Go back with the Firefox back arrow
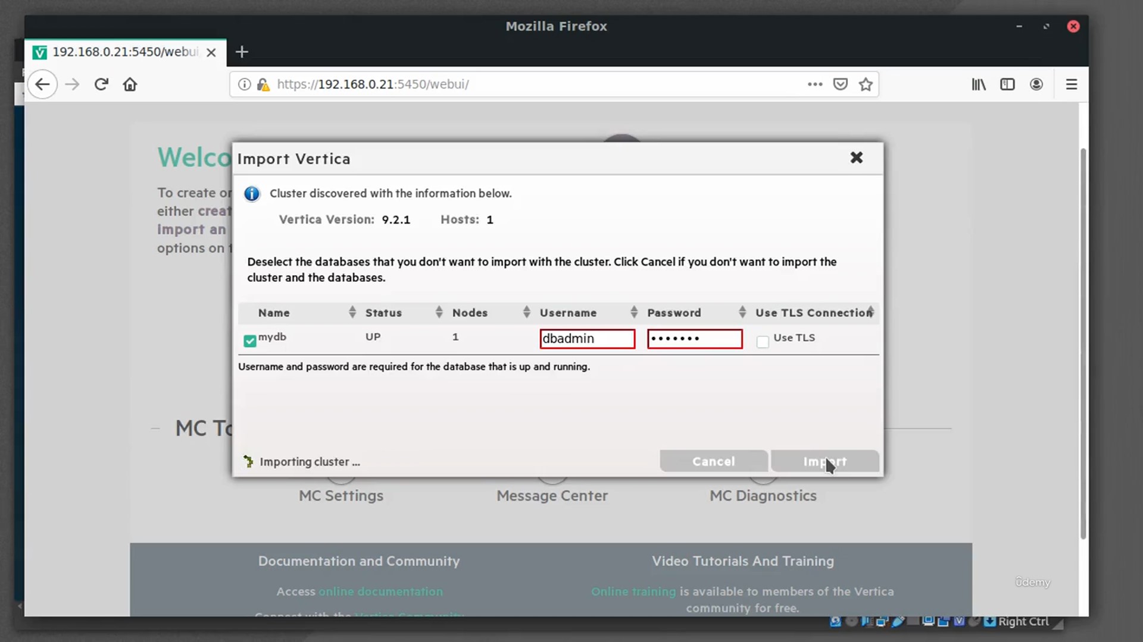 click(x=42, y=84)
